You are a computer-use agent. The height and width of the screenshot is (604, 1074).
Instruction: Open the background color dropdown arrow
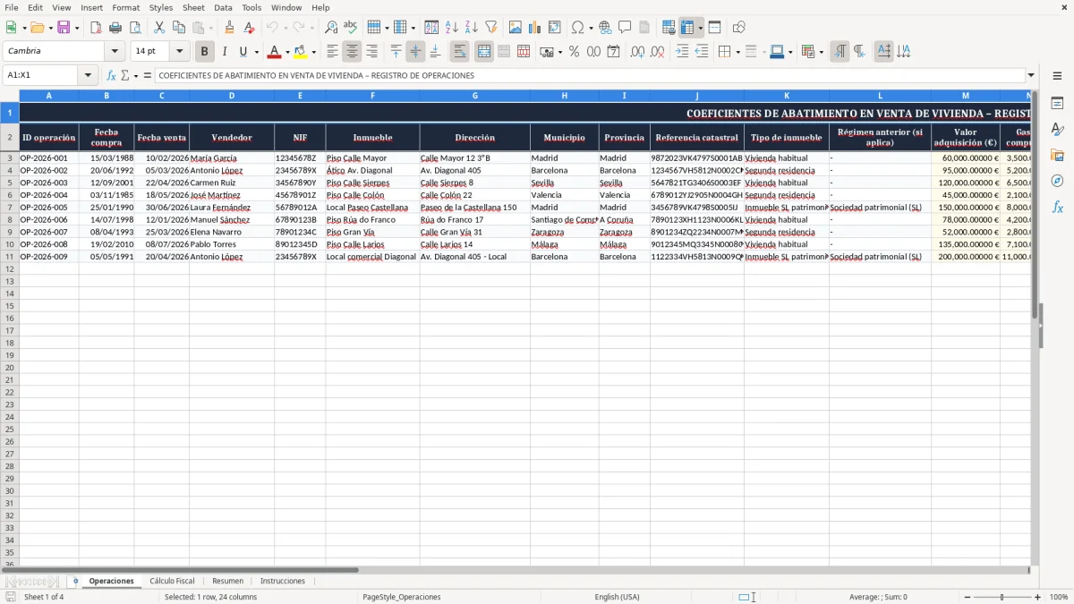(313, 52)
